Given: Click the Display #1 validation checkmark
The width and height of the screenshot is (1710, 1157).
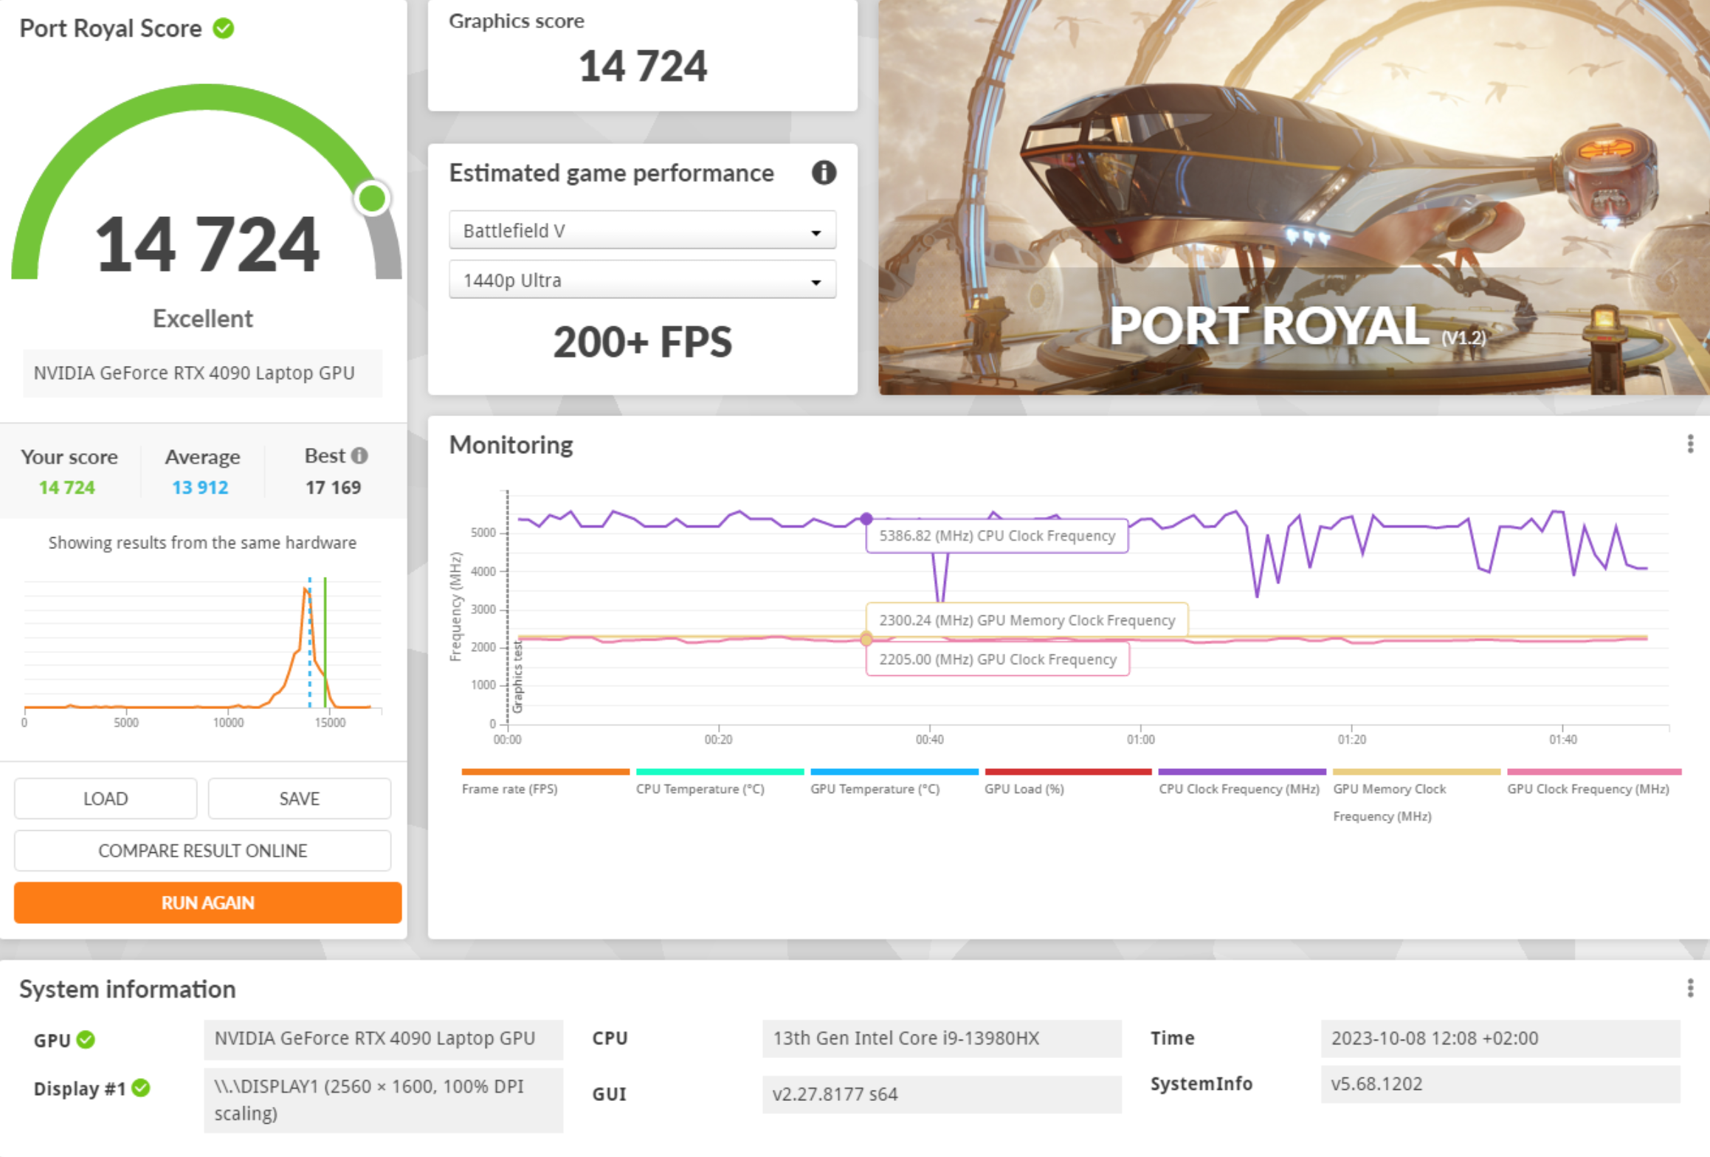Looking at the screenshot, I should pyautogui.click(x=141, y=1088).
